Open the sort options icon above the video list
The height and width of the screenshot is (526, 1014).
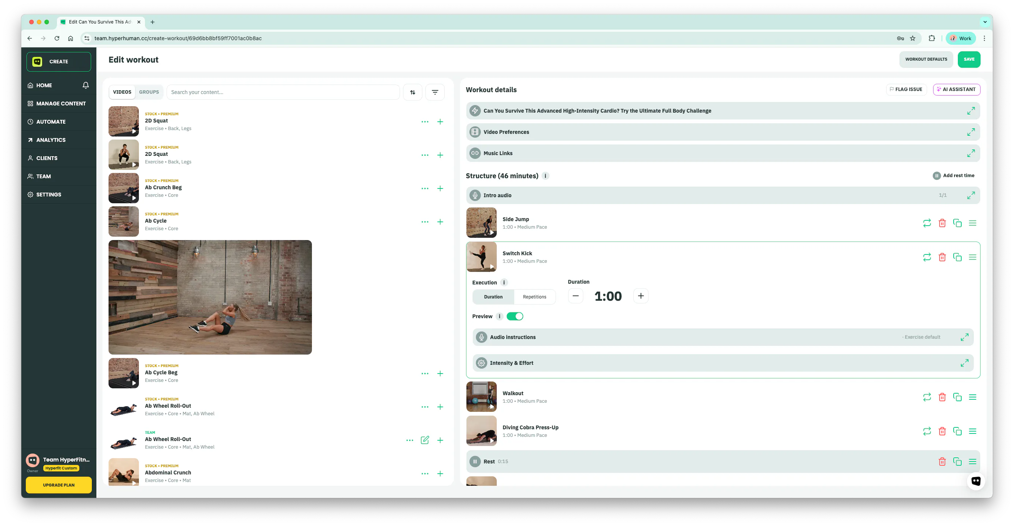[x=413, y=92]
